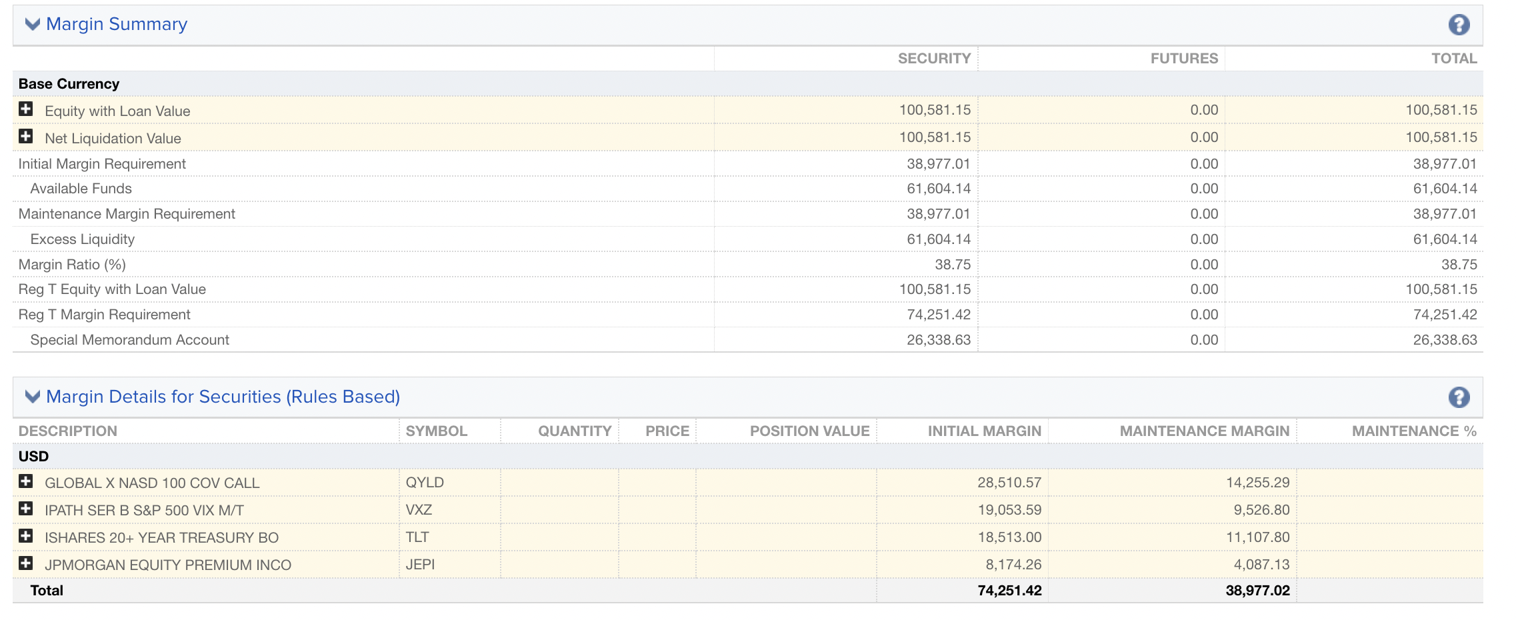Click the SECURITY column header
This screenshot has height=620, width=1516.
click(x=933, y=59)
